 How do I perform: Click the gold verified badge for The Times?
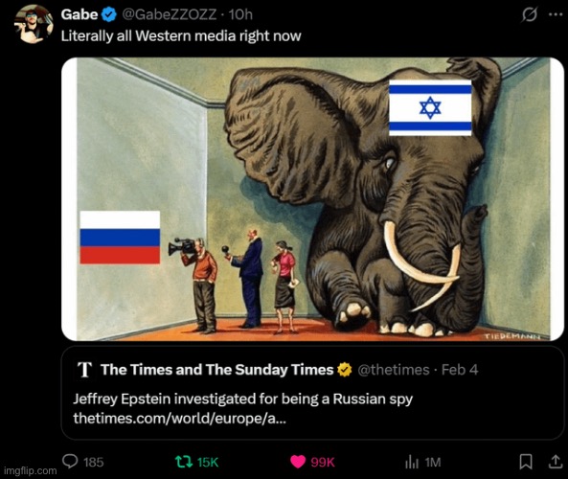tap(345, 370)
